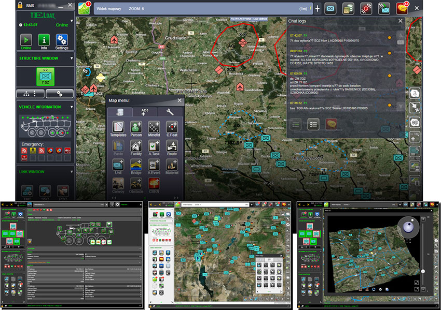Open the chat message timestamped 07:42:07
The image size is (441, 310).
(341, 38)
